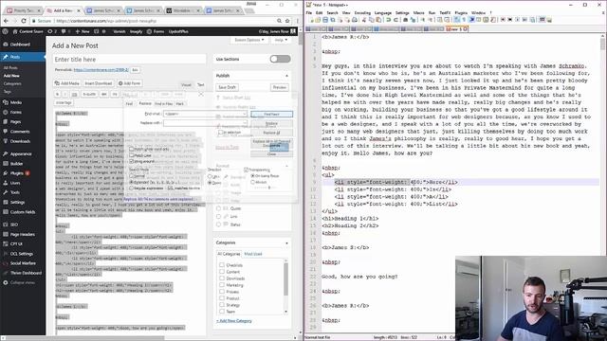Open the Plugins menu in Notepad++

(461, 12)
